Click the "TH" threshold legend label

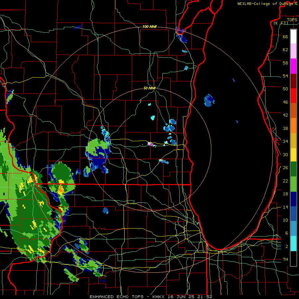tap(285, 259)
